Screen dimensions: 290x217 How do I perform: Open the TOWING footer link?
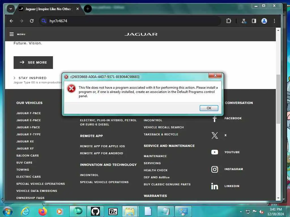pyautogui.click(x=23, y=170)
